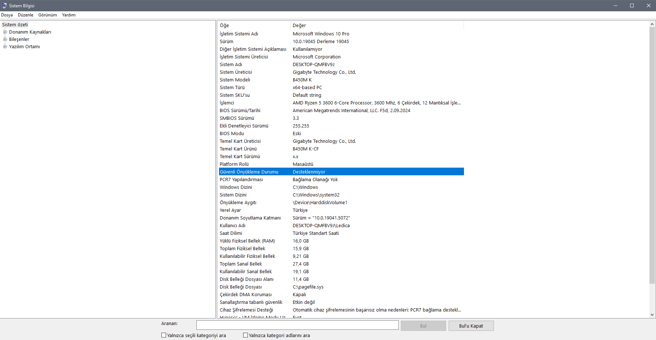This screenshot has width=656, height=340.
Task: Expand the Donanım Kaynakları node
Action: click(5, 32)
